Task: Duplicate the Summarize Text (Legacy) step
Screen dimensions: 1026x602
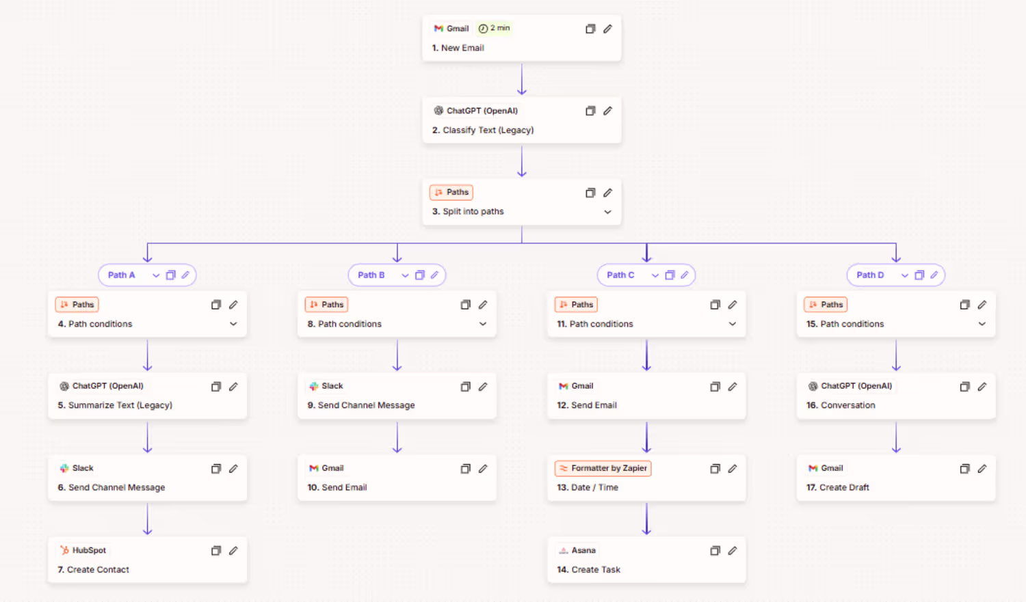Action: pos(216,387)
